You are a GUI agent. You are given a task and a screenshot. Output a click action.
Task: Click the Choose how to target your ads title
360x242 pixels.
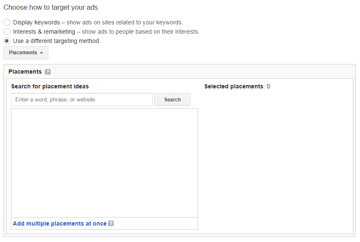51,7
